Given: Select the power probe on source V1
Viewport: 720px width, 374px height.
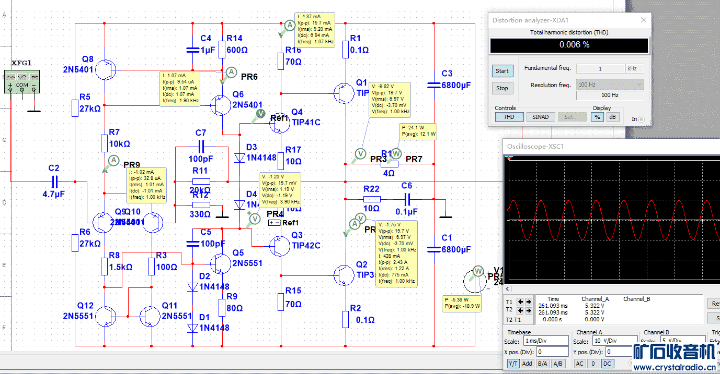Looking at the screenshot, I should pyautogui.click(x=477, y=271).
